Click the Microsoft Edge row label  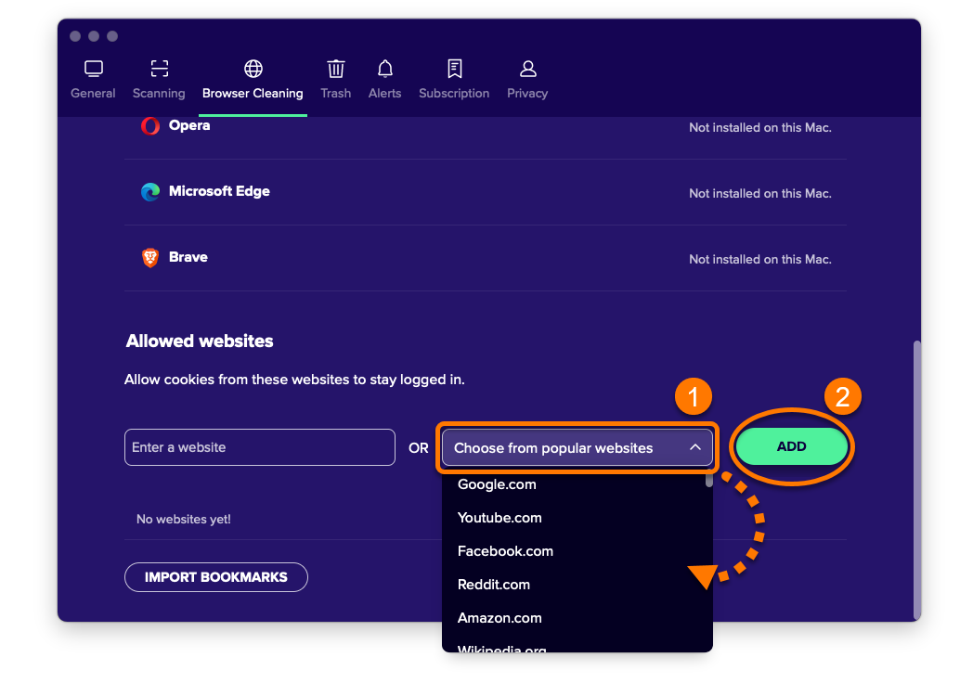coord(219,192)
